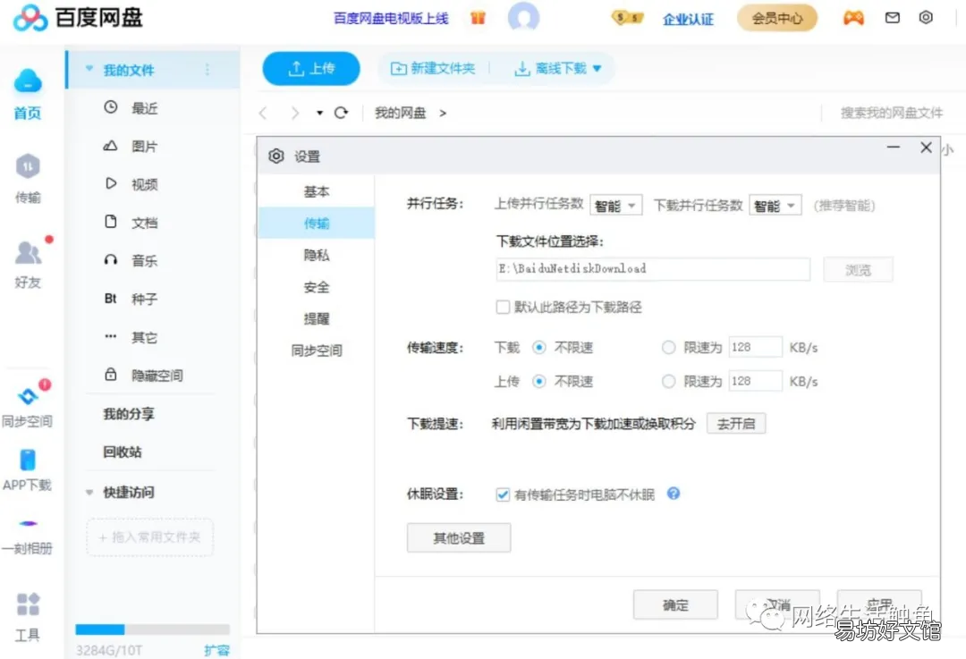Screen dimensions: 966x659
Task: Open the 好友 friends icon
Action: (28, 252)
